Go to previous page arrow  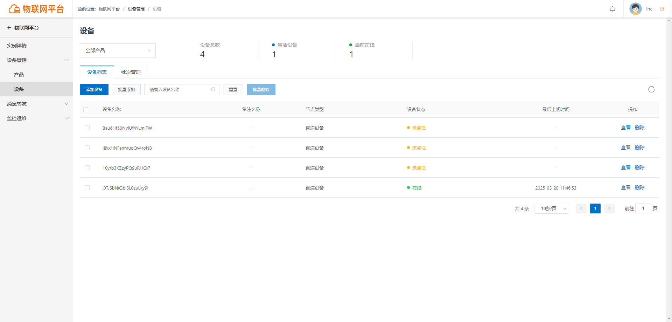(581, 208)
